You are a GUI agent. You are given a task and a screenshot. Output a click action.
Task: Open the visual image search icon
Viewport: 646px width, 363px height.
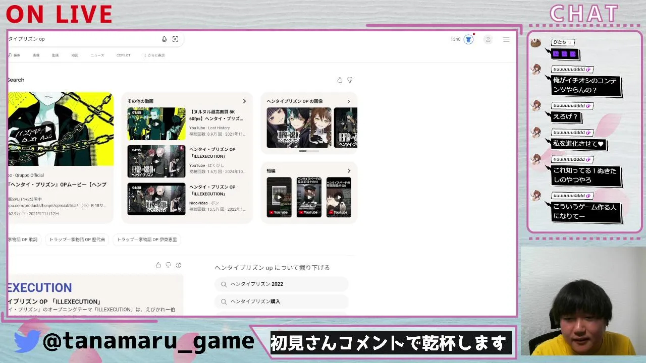pos(175,39)
